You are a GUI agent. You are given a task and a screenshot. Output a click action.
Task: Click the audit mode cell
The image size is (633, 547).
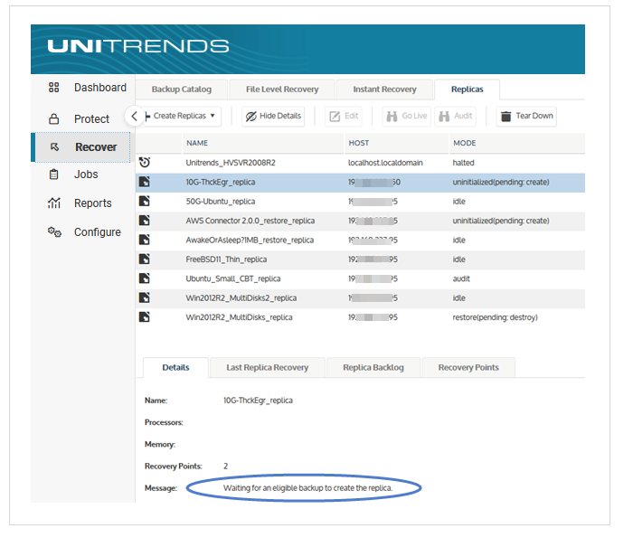461,279
